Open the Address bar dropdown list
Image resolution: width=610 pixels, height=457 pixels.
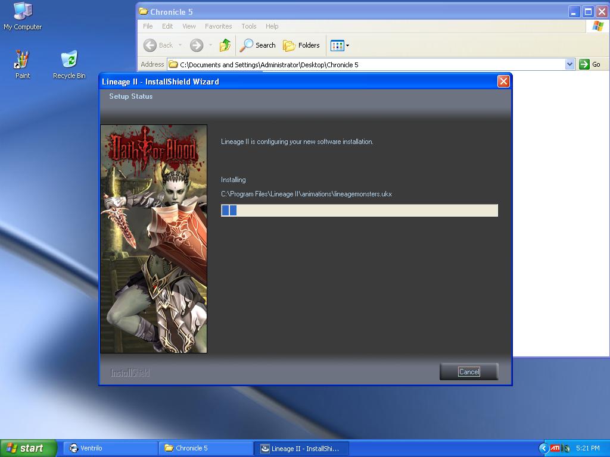click(x=569, y=64)
